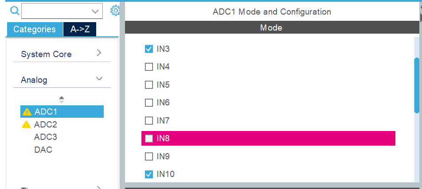Tick the IN6 checkbox
Screen dimensions: 422x189
pyautogui.click(x=149, y=102)
